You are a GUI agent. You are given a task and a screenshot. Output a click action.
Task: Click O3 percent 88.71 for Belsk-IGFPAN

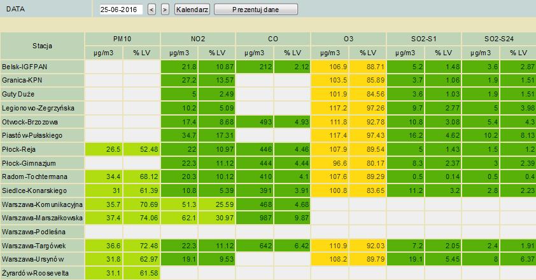click(x=367, y=67)
